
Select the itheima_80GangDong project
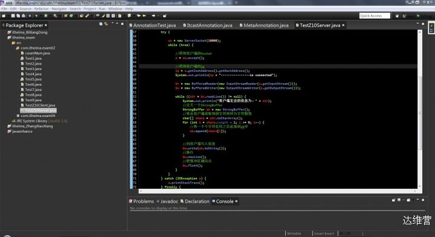click(x=27, y=32)
